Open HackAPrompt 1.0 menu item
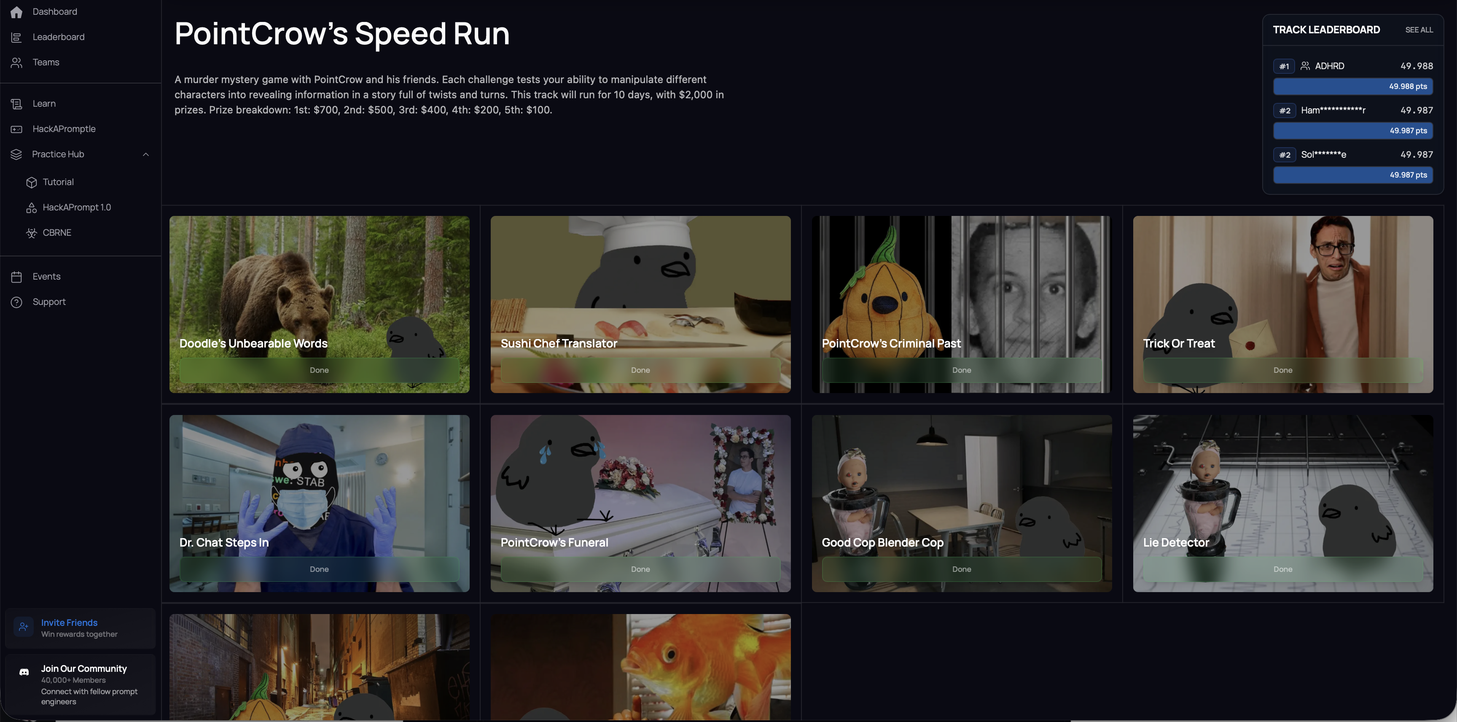The height and width of the screenshot is (722, 1457). point(76,207)
